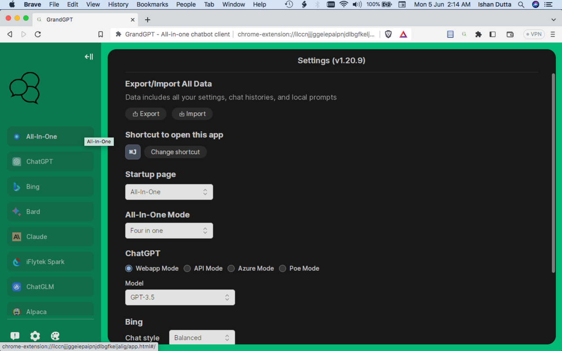Open the Edit menu
This screenshot has height=351, width=562.
point(73,4)
